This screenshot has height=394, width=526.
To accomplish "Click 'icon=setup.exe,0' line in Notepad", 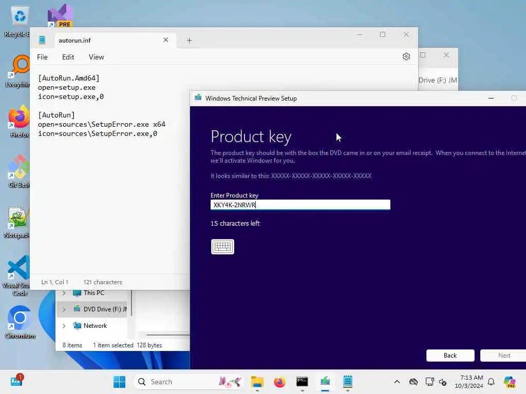I will click(71, 97).
